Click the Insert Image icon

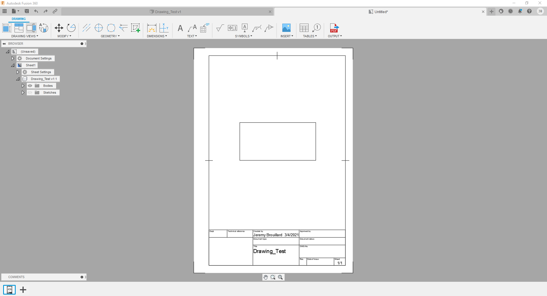click(x=286, y=28)
